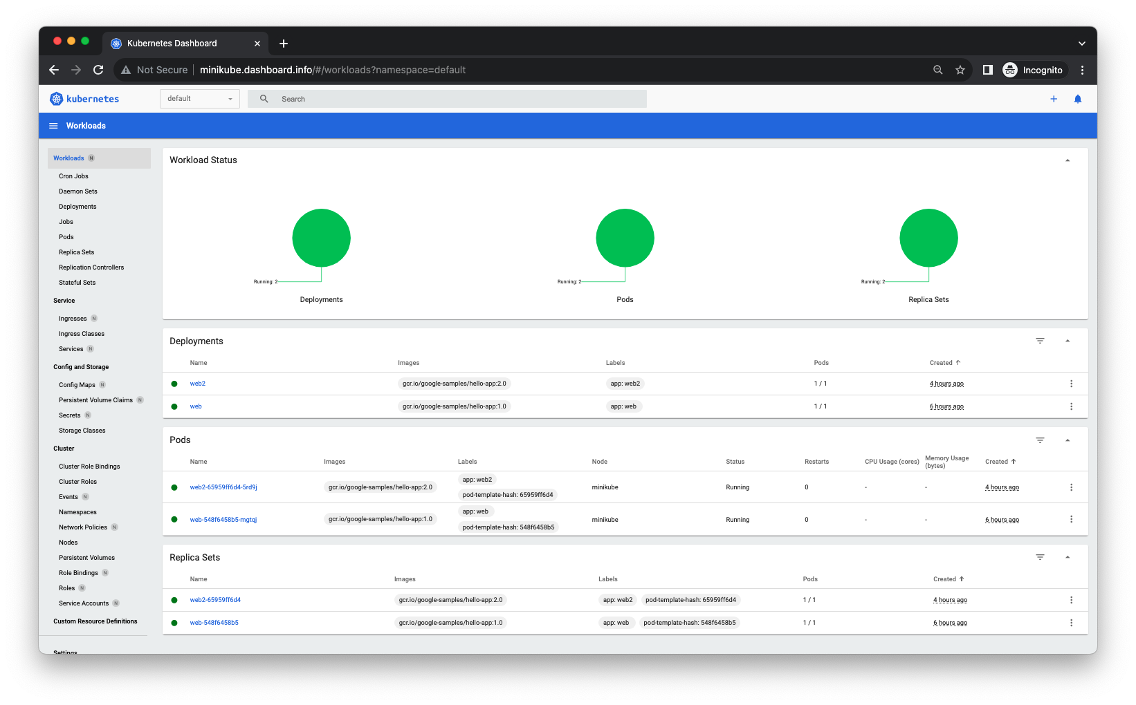Screen dimensions: 1136x705
Task: Open the filter icon in Deployments card
Action: 1040,341
